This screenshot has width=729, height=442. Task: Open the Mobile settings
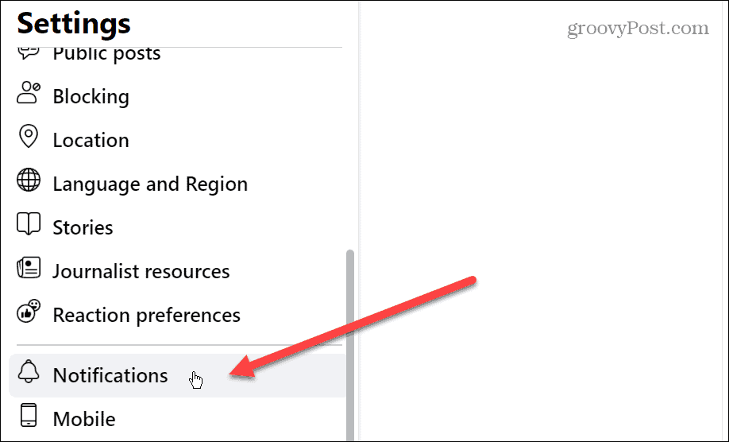point(177,419)
